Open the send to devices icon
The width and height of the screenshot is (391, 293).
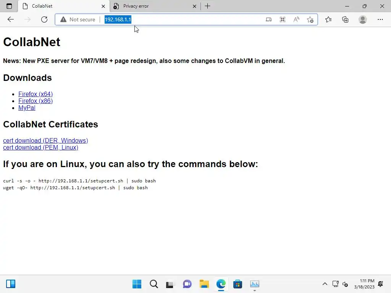pyautogui.click(x=268, y=19)
